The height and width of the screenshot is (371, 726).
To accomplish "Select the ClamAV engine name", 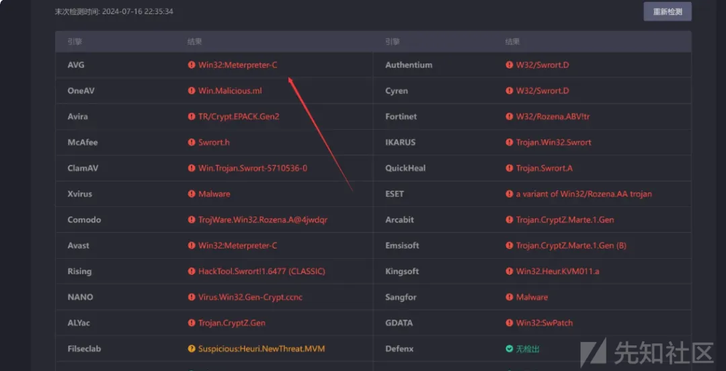I will pos(83,168).
